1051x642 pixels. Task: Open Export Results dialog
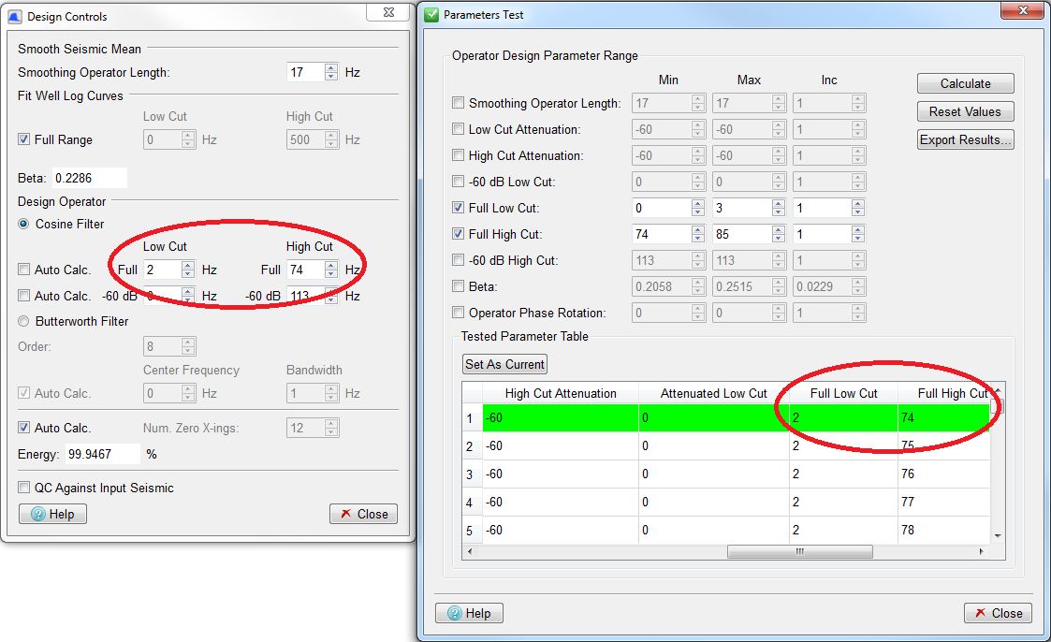965,140
